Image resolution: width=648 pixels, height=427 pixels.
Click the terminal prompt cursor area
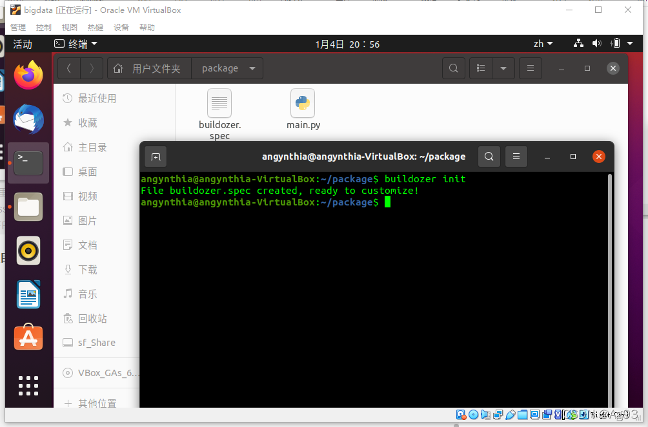[387, 202]
